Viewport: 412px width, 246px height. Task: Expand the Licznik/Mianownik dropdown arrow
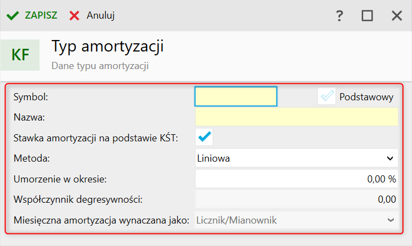coord(391,220)
